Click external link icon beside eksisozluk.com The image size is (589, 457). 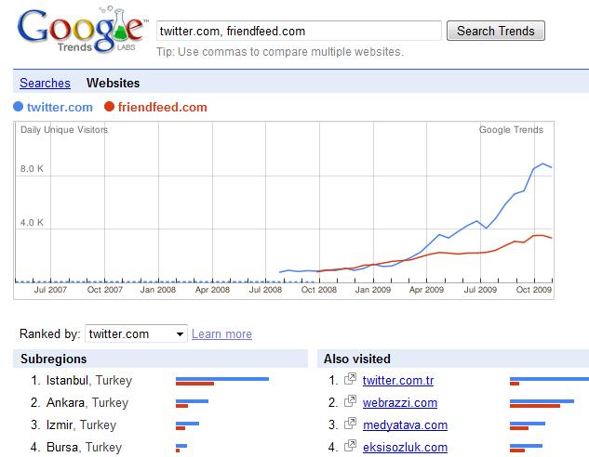[350, 447]
